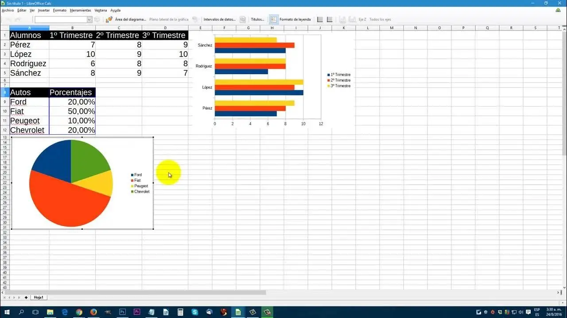Add a new sheet with plus icon

click(26, 297)
